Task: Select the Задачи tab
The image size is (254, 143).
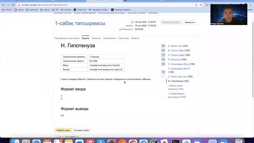Action: click(85, 38)
